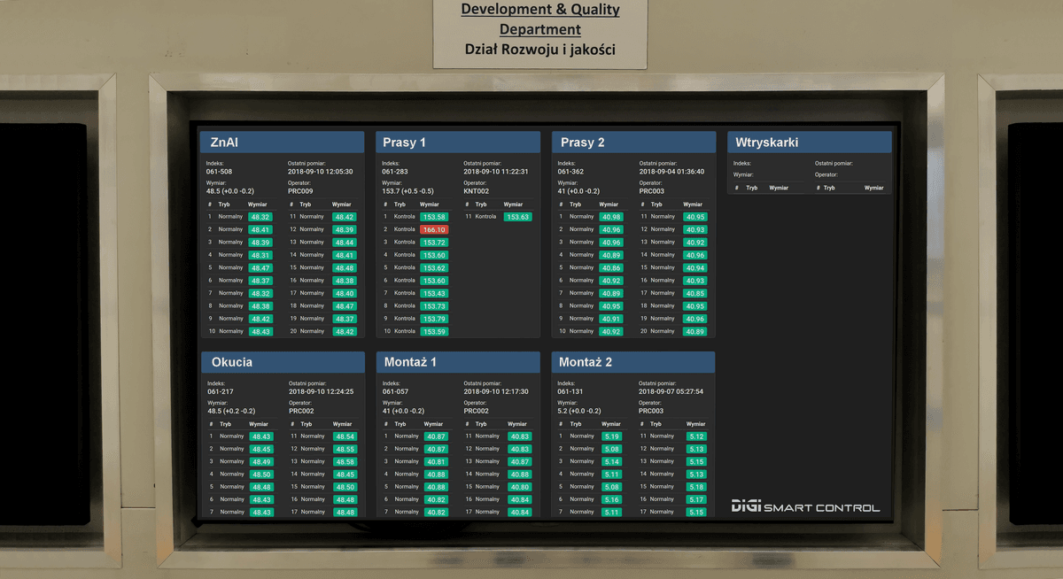
Task: Select the 5.19 reading in Montaż 2
Action: point(611,436)
